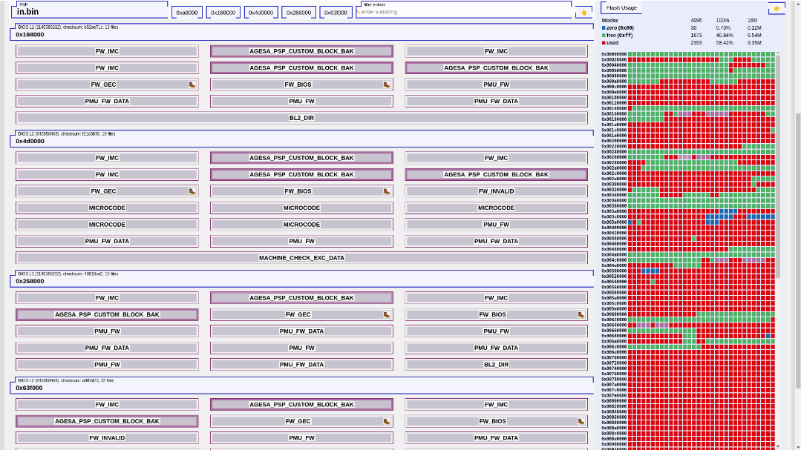Jump to the 0x4d0000 directory
This screenshot has width=801, height=450.
pos(261,13)
